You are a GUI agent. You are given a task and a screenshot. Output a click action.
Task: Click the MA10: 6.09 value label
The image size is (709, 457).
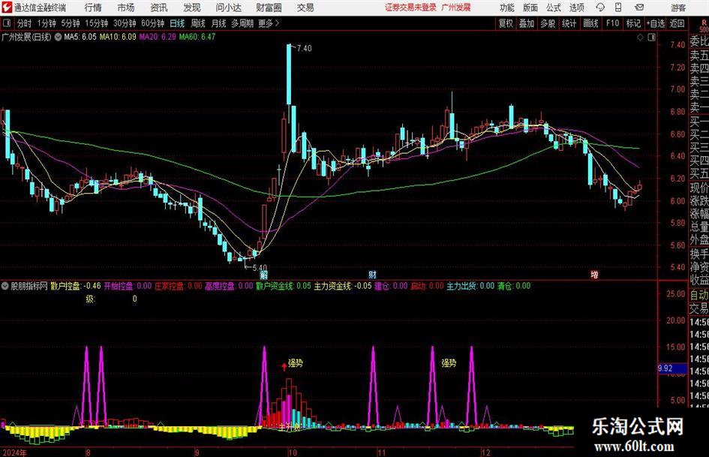118,37
